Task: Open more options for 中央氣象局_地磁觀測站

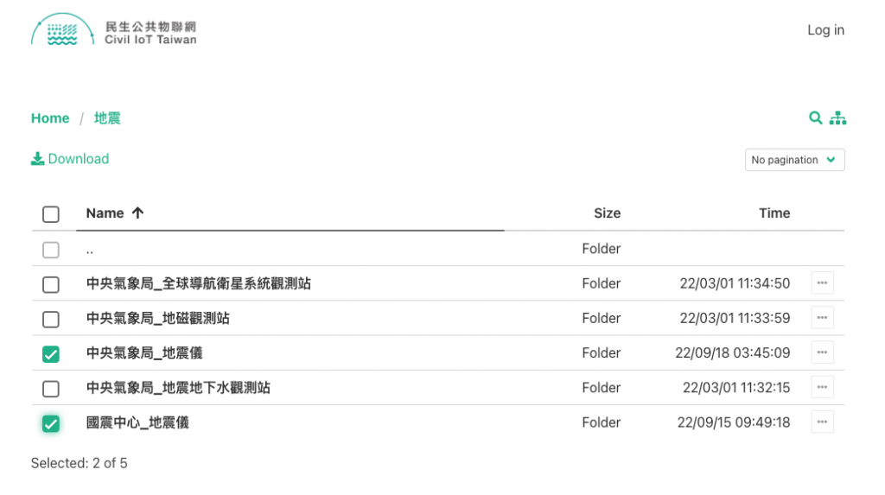Action: [822, 318]
